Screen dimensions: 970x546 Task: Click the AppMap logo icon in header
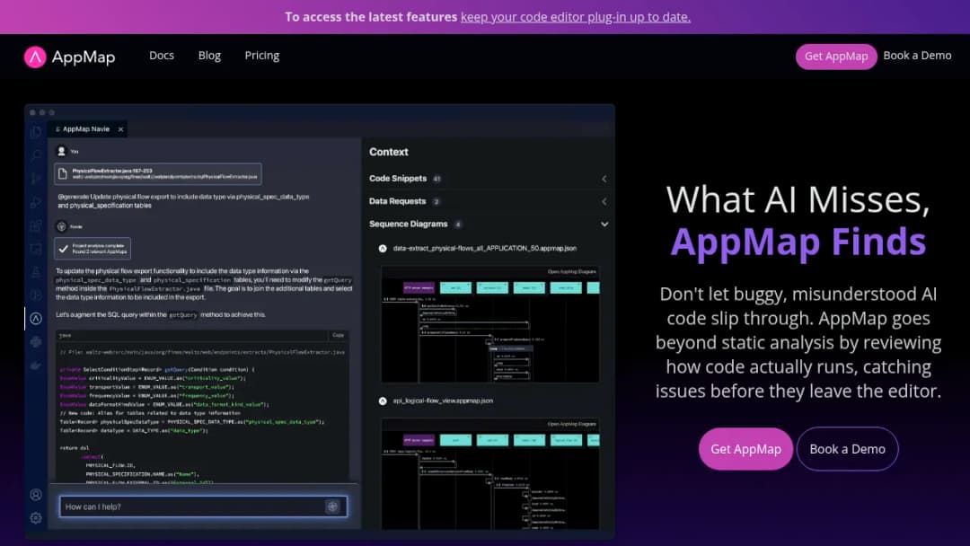point(35,57)
